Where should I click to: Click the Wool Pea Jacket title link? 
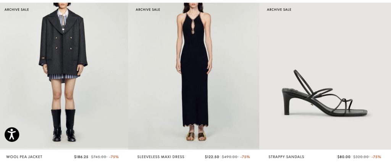(x=24, y=157)
